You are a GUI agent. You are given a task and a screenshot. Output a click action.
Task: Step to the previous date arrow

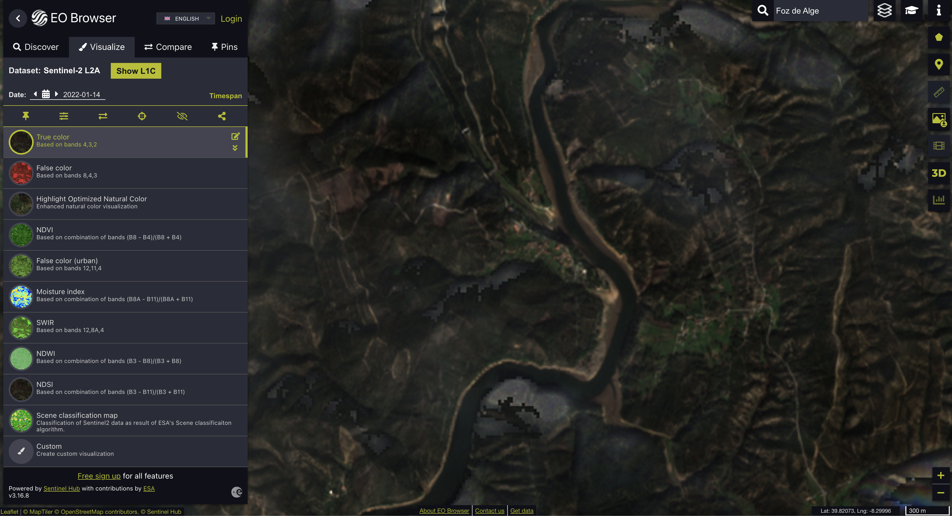36,94
